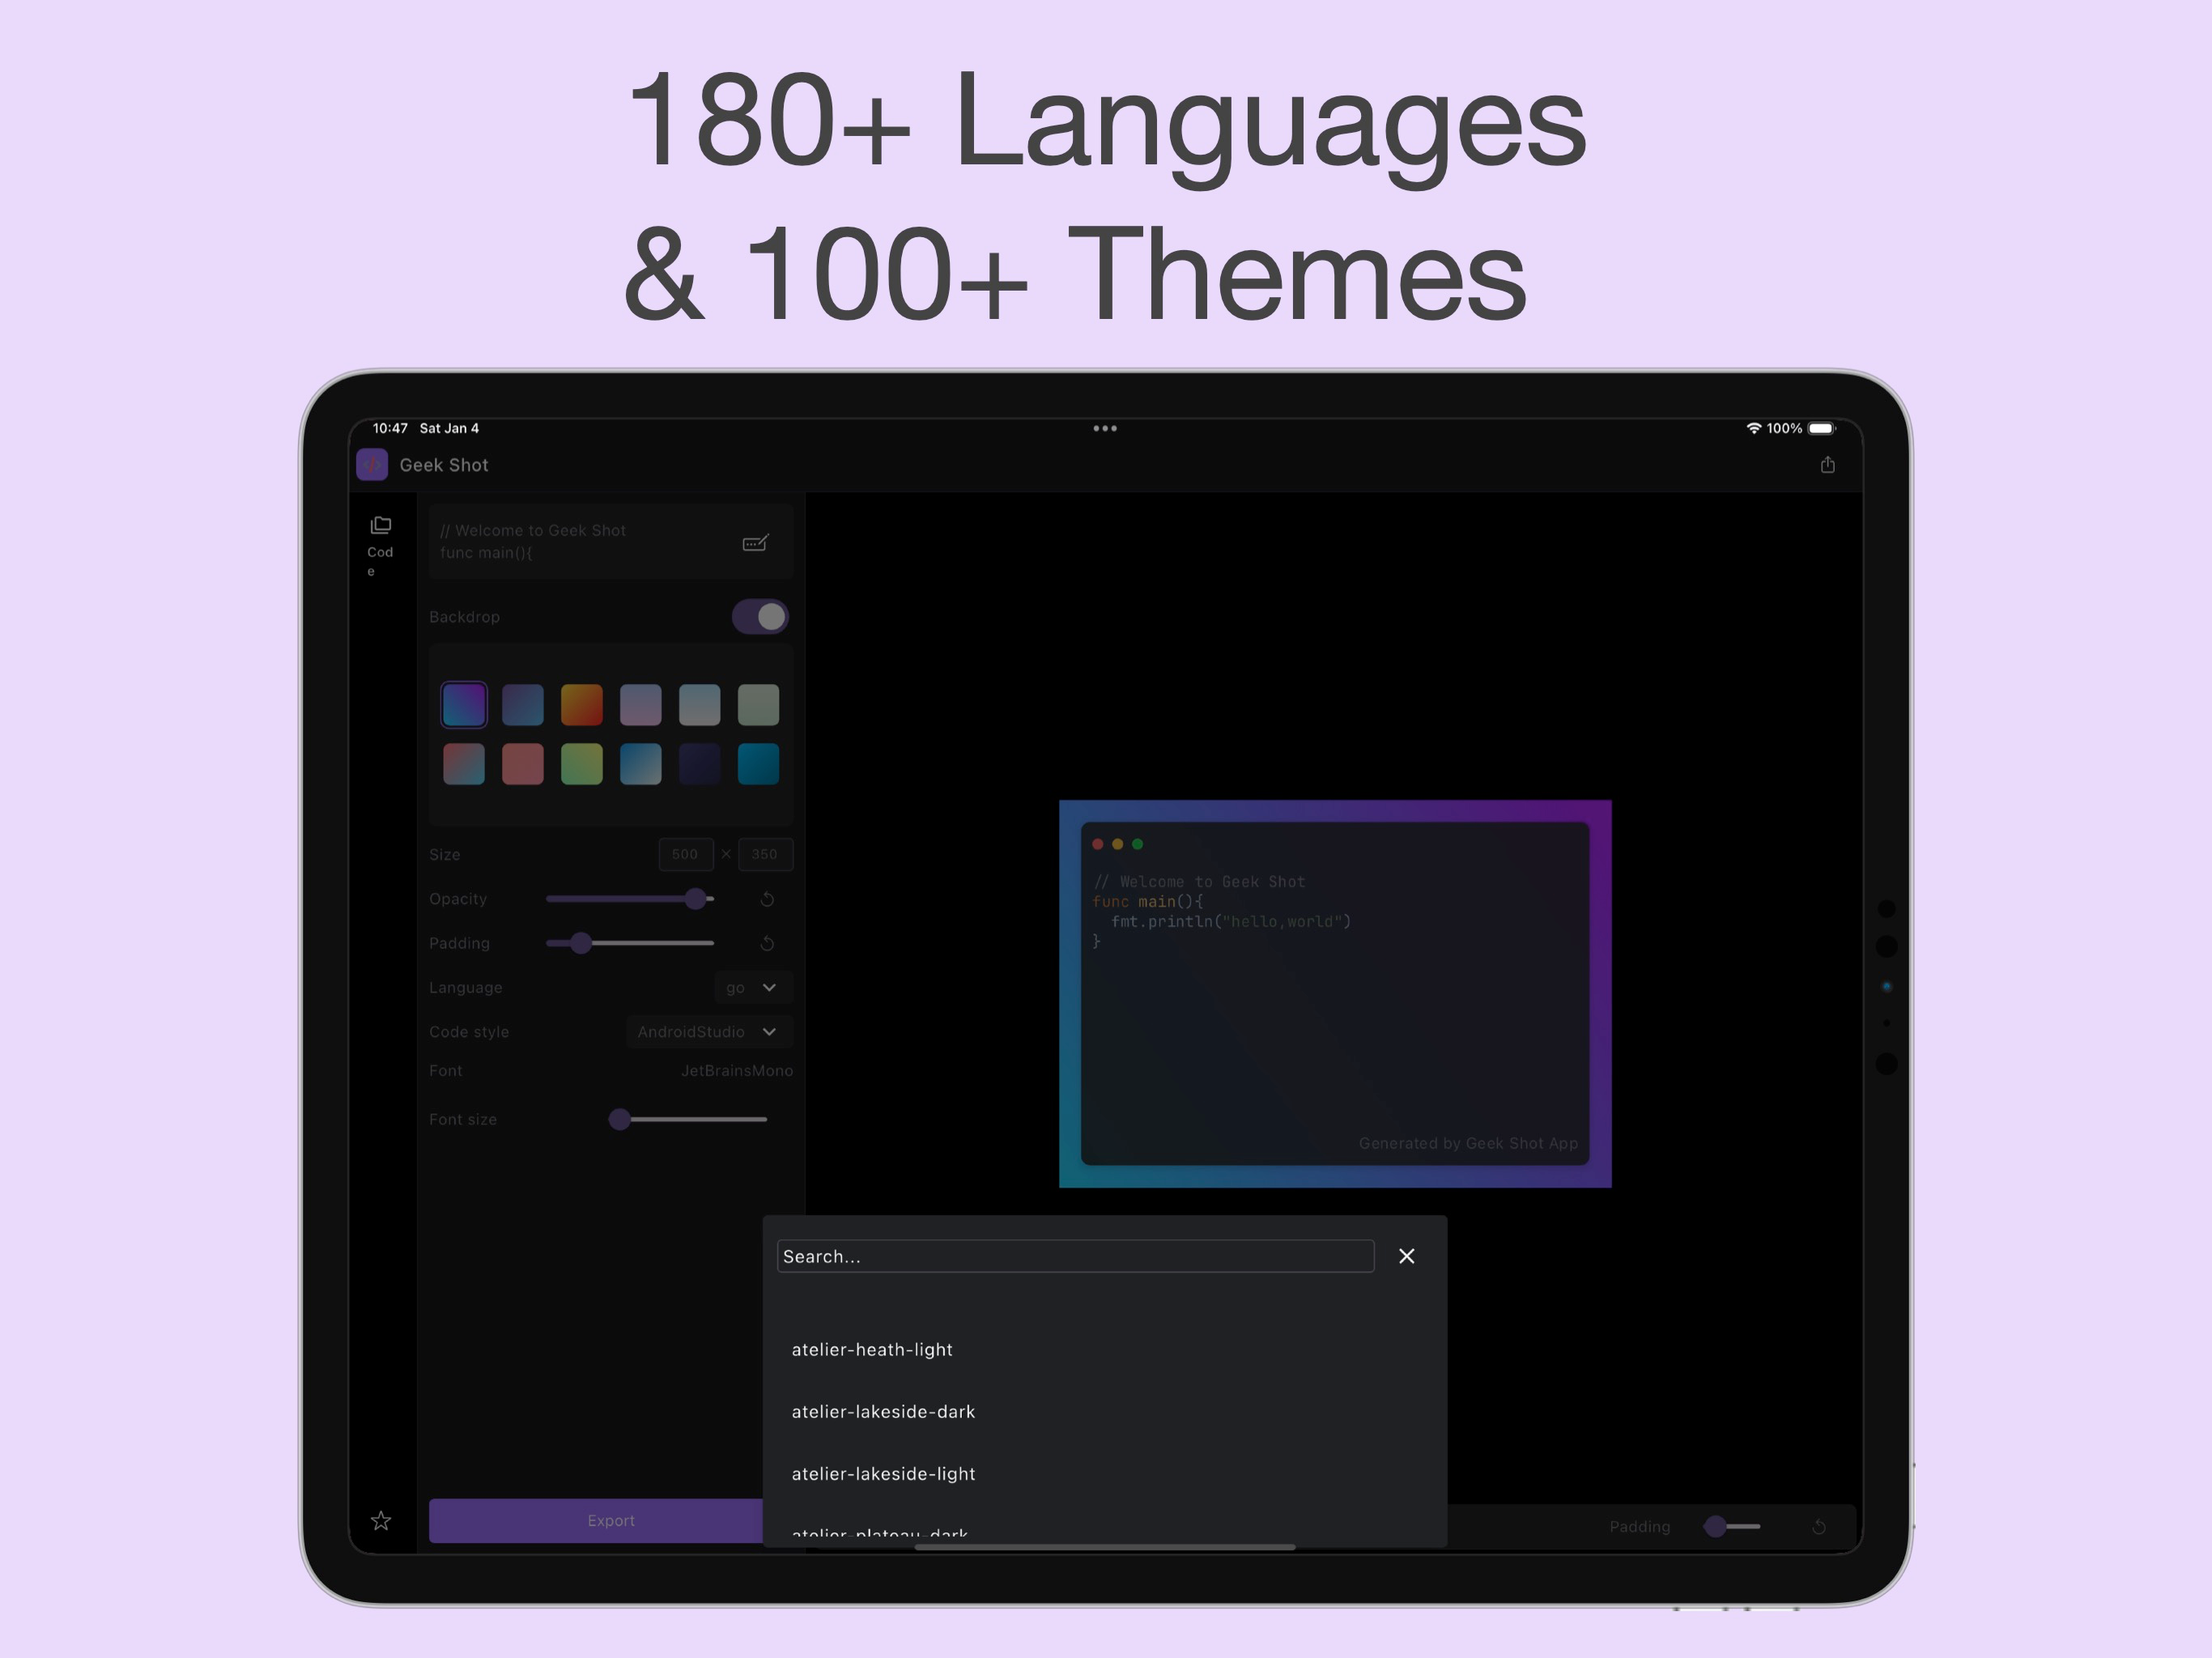Select the mauve gray backdrop swatch
Image resolution: width=2212 pixels, height=1658 pixels.
641,705
